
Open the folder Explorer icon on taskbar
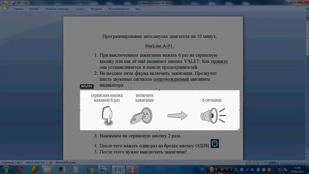tap(47, 170)
